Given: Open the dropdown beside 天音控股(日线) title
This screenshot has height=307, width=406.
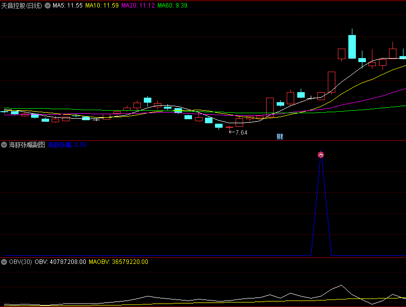Looking at the screenshot, I should point(48,6).
